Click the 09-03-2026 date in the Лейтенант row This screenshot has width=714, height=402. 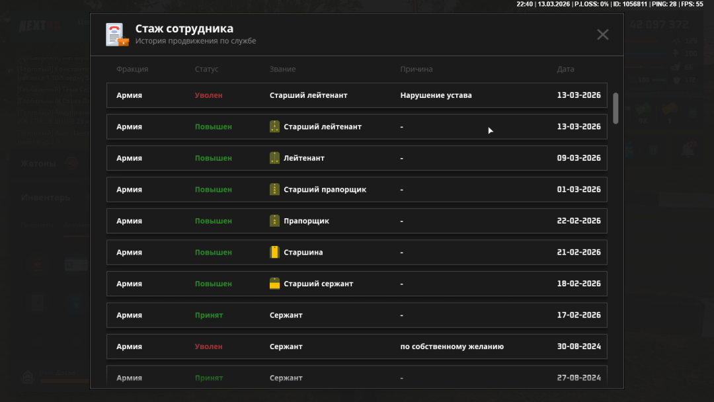point(578,158)
